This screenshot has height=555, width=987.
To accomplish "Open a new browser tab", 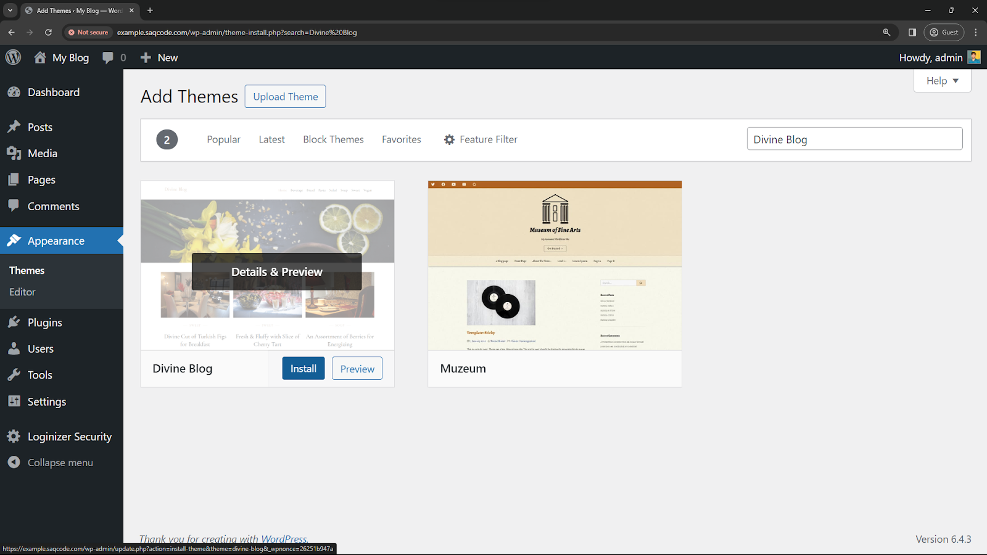I will click(150, 10).
